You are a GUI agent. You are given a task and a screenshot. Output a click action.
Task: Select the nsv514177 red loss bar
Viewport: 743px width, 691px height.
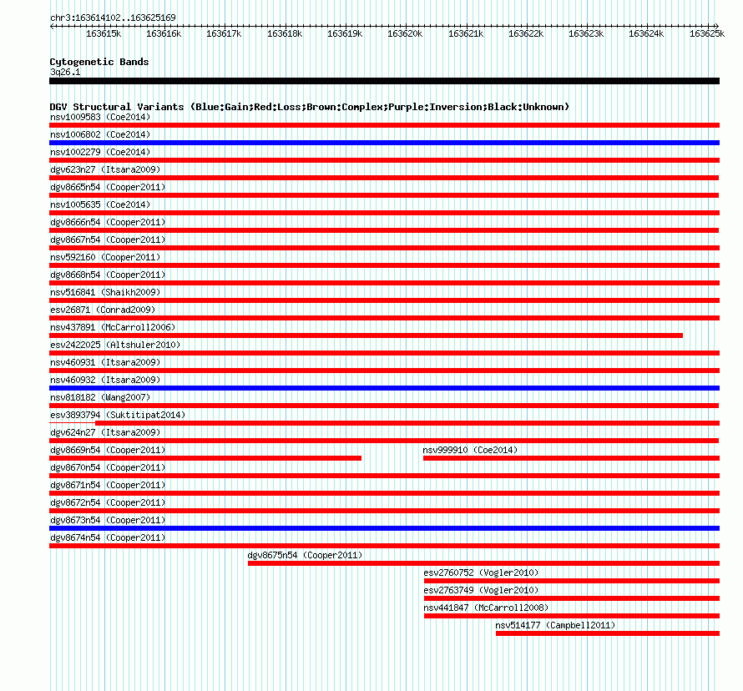click(608, 633)
